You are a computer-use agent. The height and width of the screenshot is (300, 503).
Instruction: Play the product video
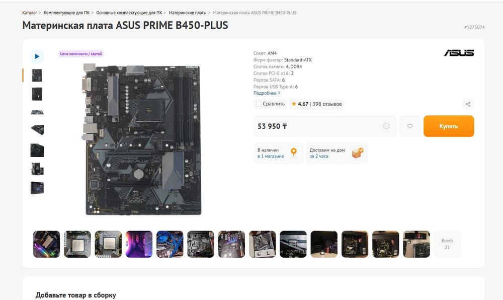coord(37,56)
